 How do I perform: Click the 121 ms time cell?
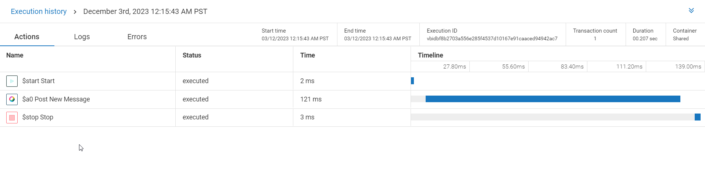311,99
